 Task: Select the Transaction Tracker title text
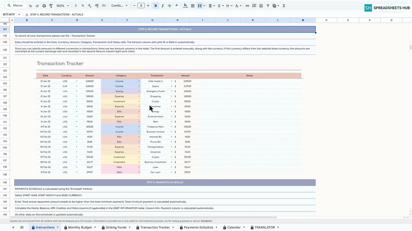coord(60,64)
